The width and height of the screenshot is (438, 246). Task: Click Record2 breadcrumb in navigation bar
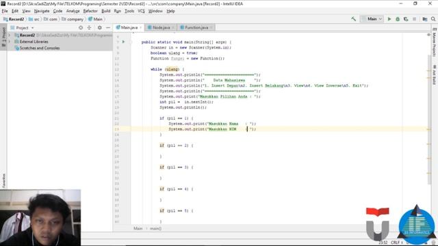(14, 19)
